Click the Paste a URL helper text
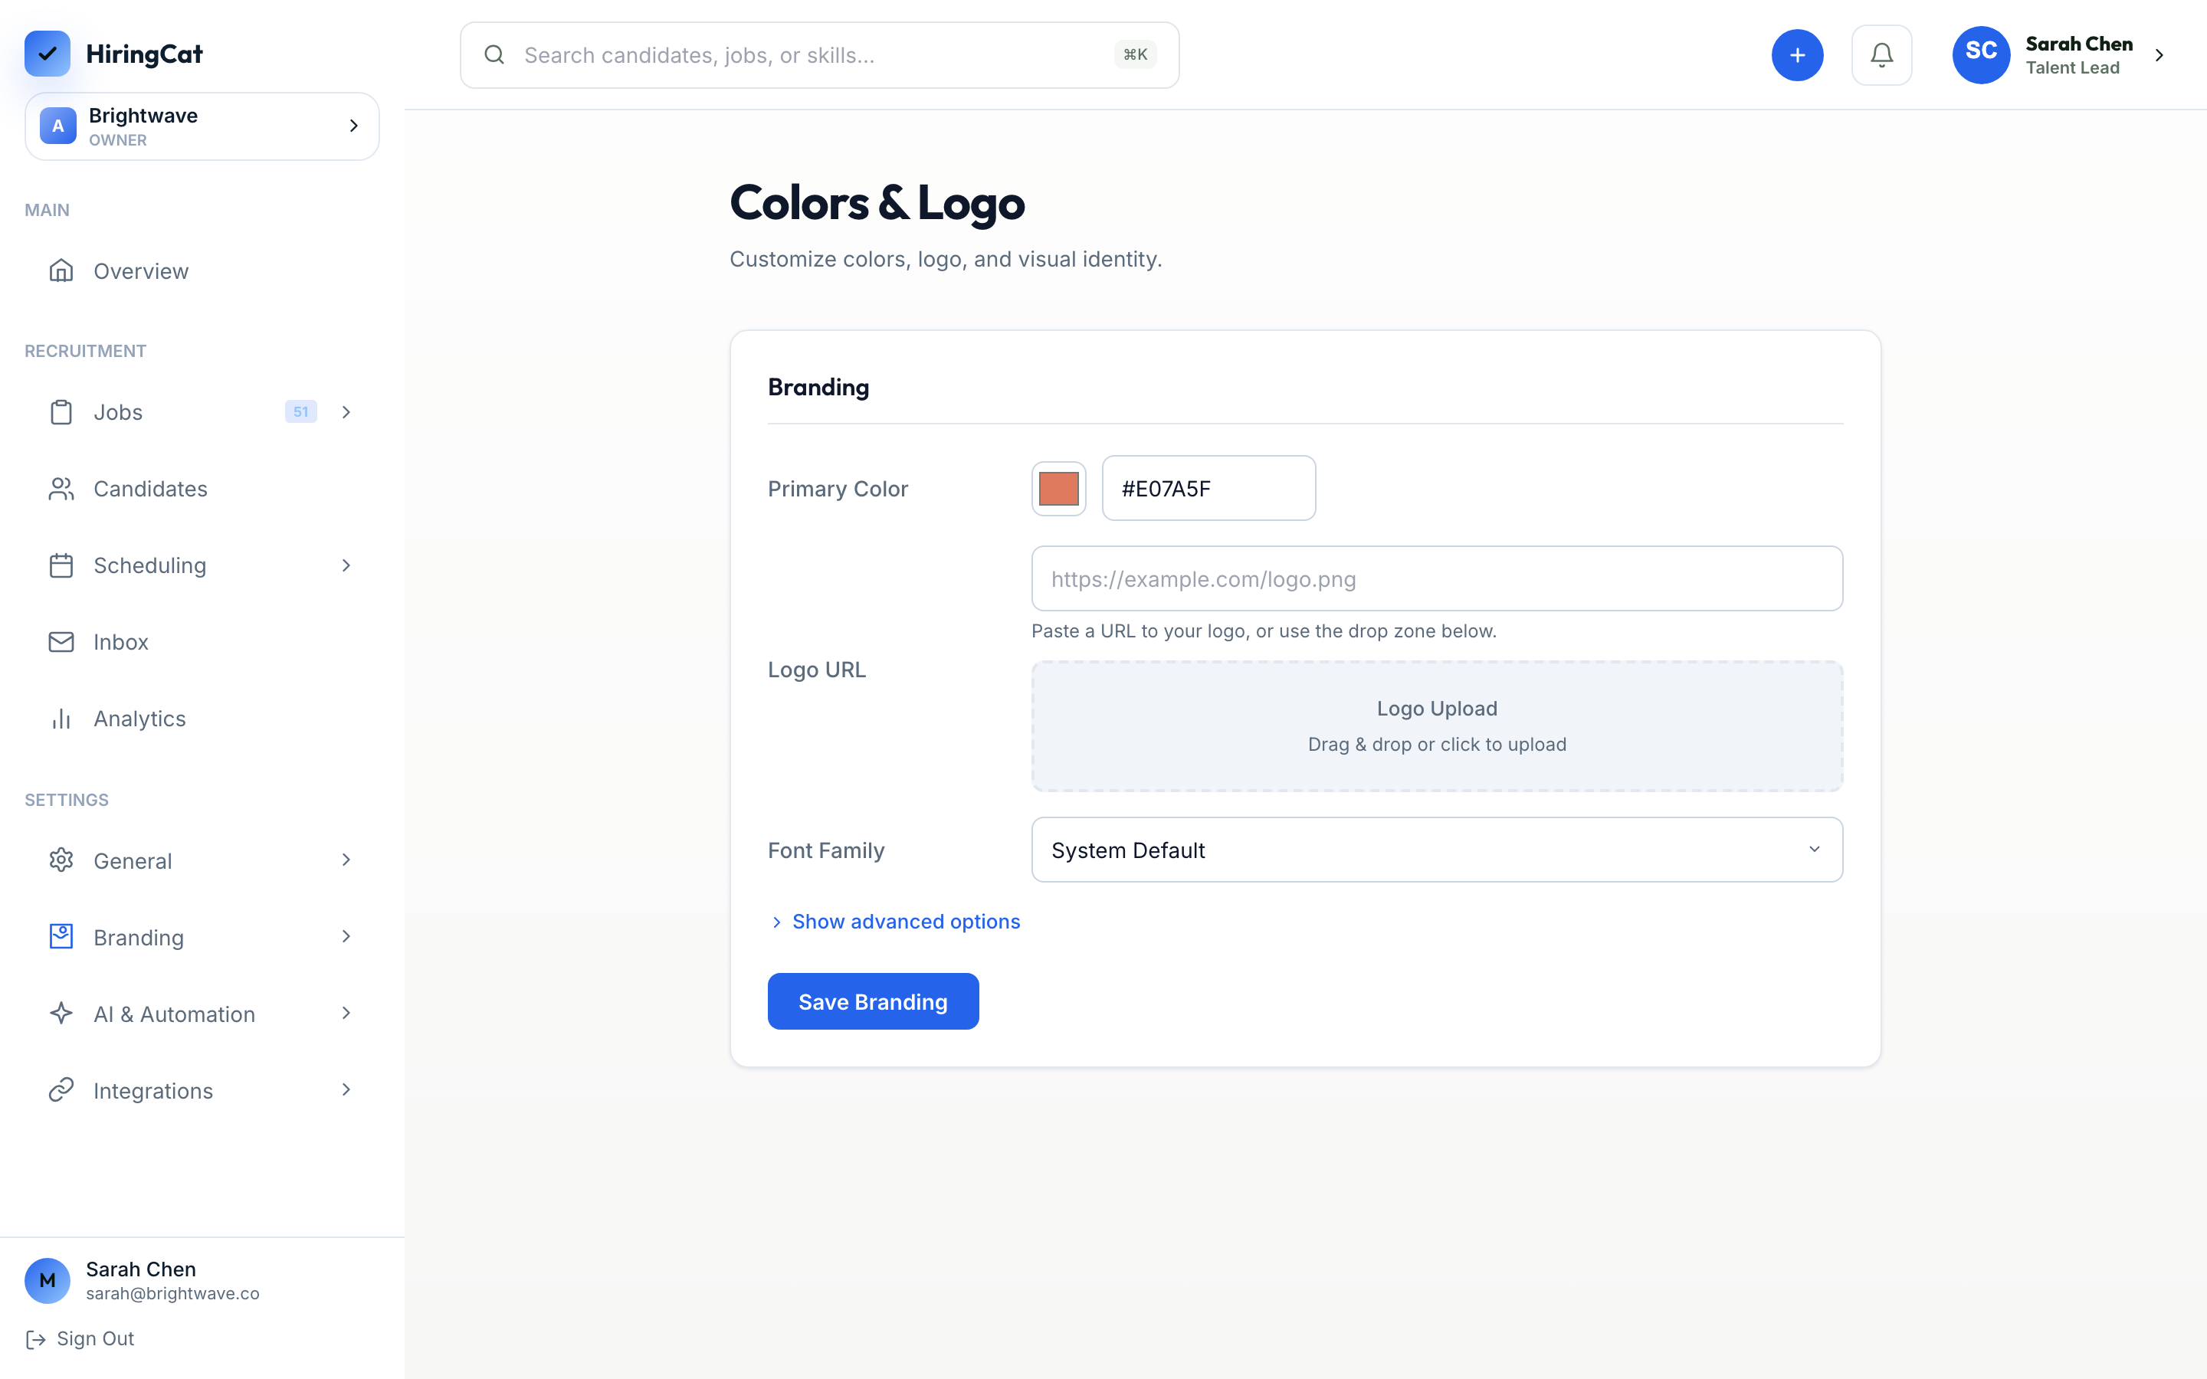 tap(1263, 631)
